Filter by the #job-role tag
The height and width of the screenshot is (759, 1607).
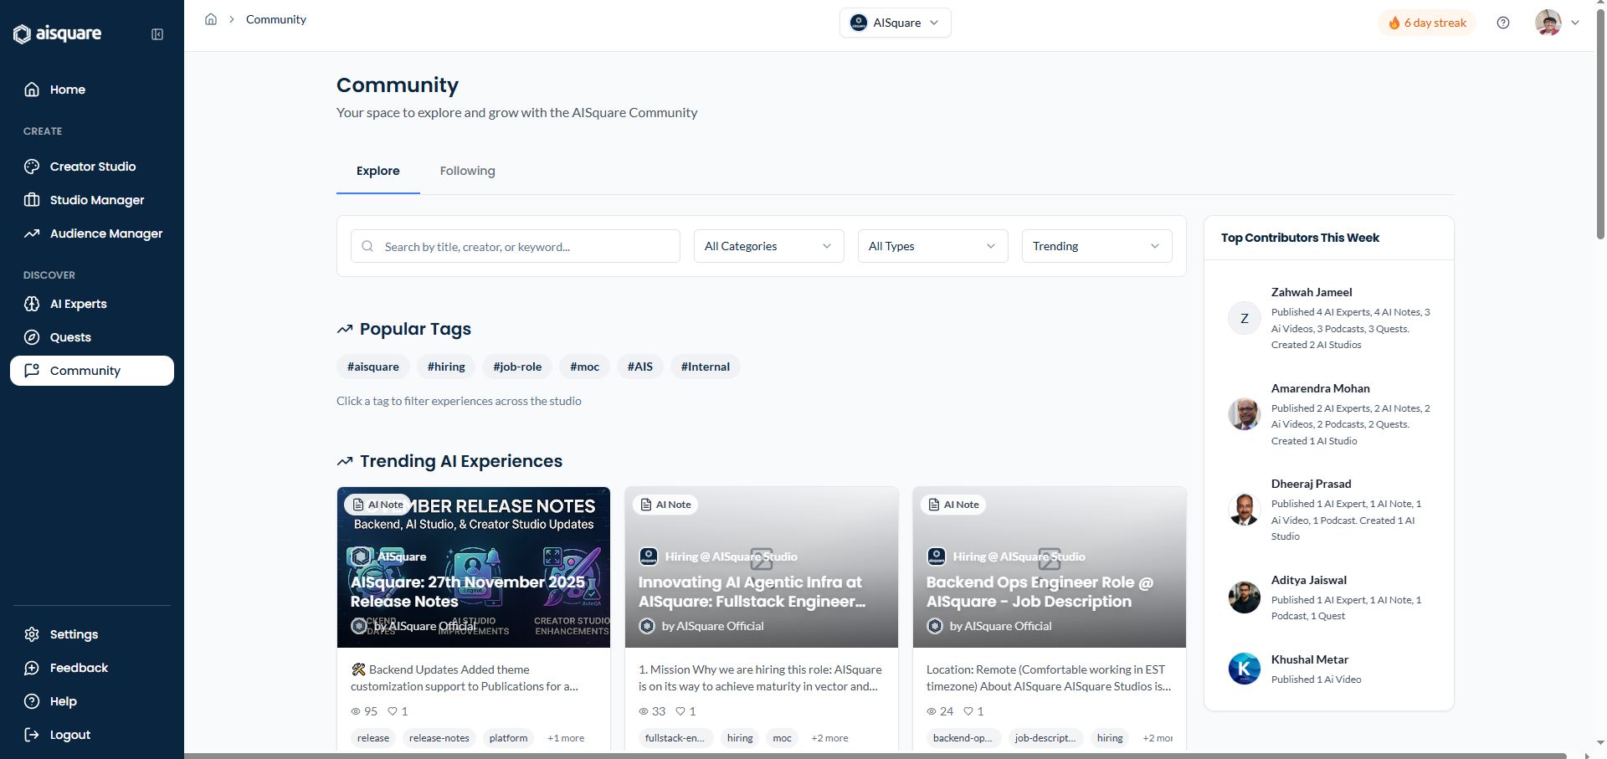[517, 367]
